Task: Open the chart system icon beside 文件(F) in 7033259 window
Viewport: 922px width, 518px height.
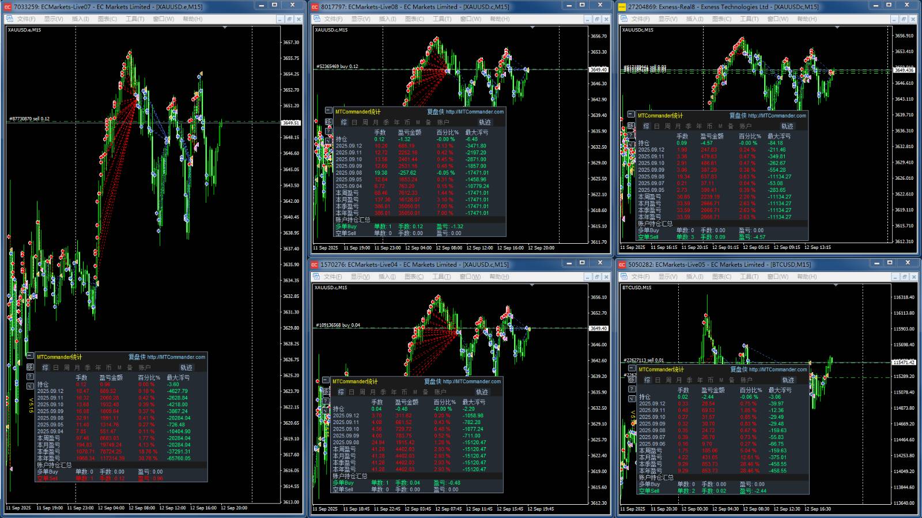Action: pyautogui.click(x=10, y=19)
